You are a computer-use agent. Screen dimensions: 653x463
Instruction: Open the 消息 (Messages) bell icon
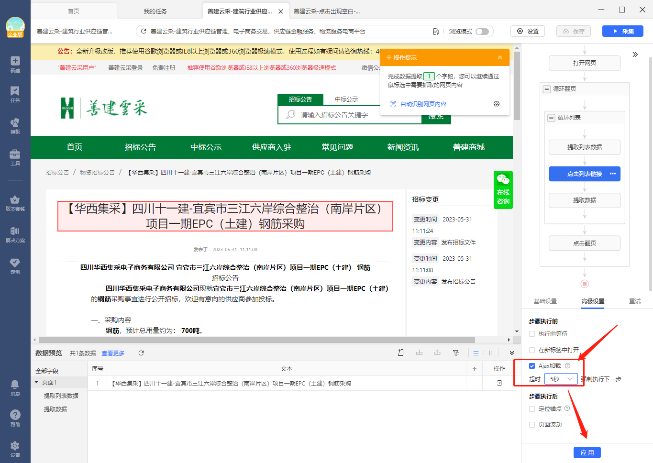pos(15,387)
